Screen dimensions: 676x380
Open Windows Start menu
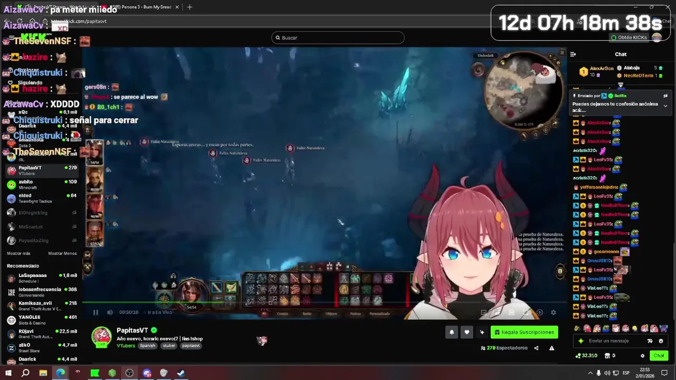[x=8, y=373]
